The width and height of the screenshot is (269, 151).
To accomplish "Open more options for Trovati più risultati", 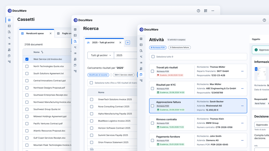I will 242,71.
